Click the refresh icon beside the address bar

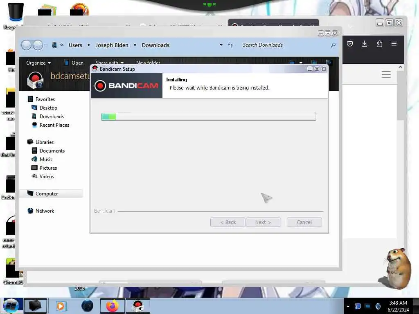coord(230,45)
